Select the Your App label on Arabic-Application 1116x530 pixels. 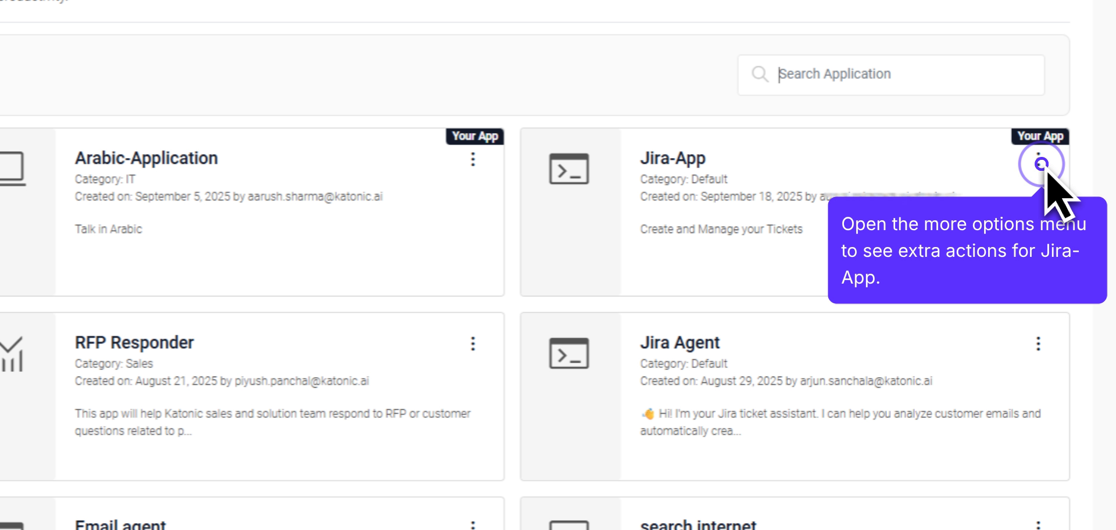pos(475,136)
